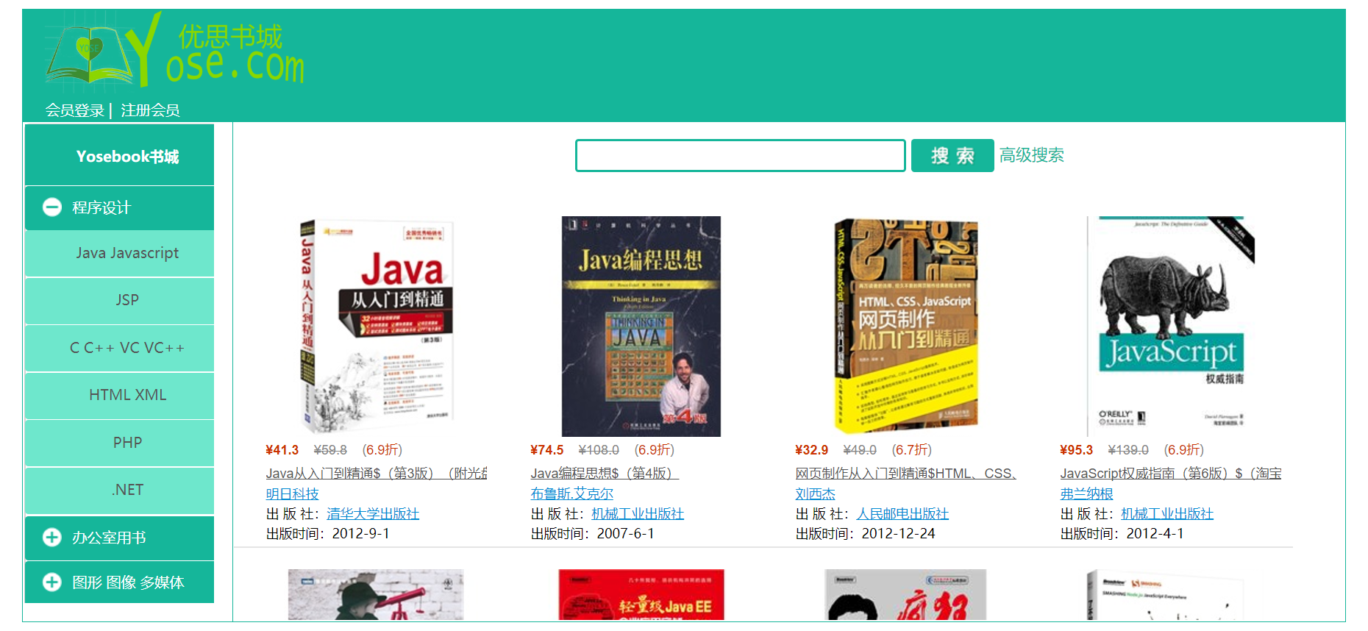Open the second-row cover with child and telescope
The width and height of the screenshot is (1368, 631).
[x=376, y=594]
